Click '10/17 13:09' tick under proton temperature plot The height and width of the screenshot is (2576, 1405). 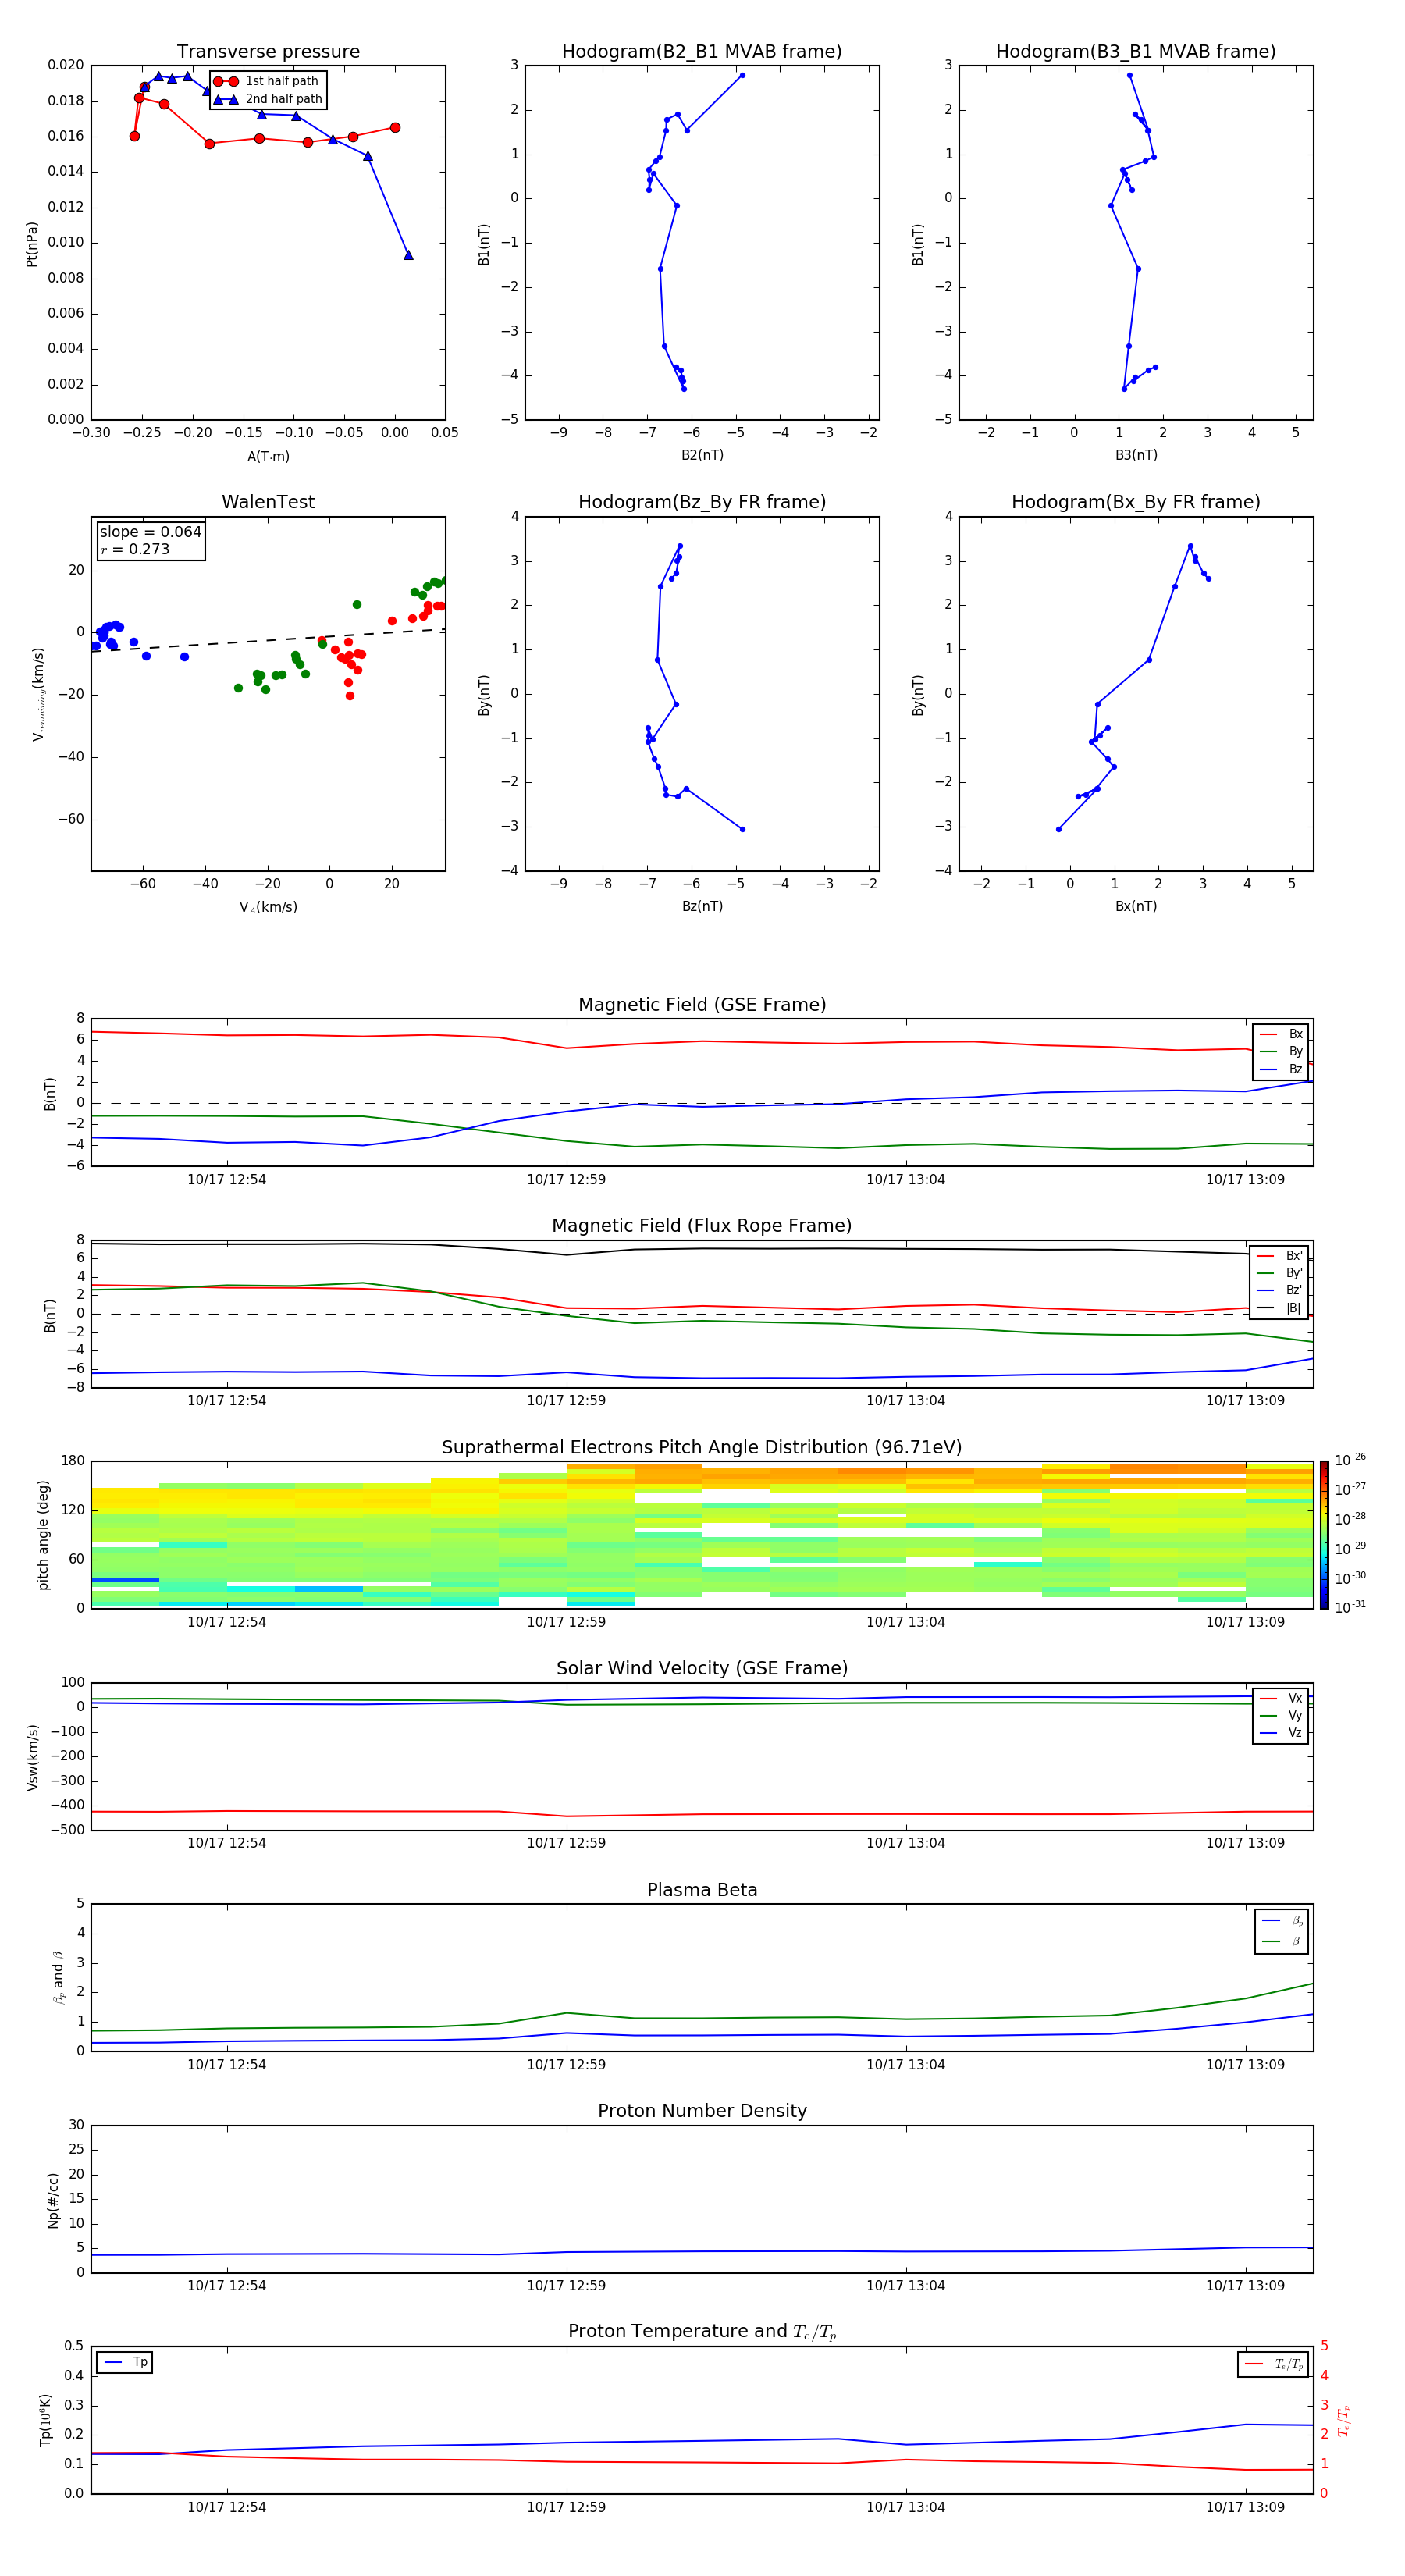(x=1245, y=2507)
